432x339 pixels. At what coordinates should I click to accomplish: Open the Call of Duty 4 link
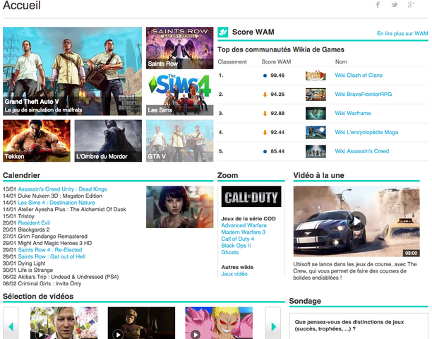click(237, 239)
